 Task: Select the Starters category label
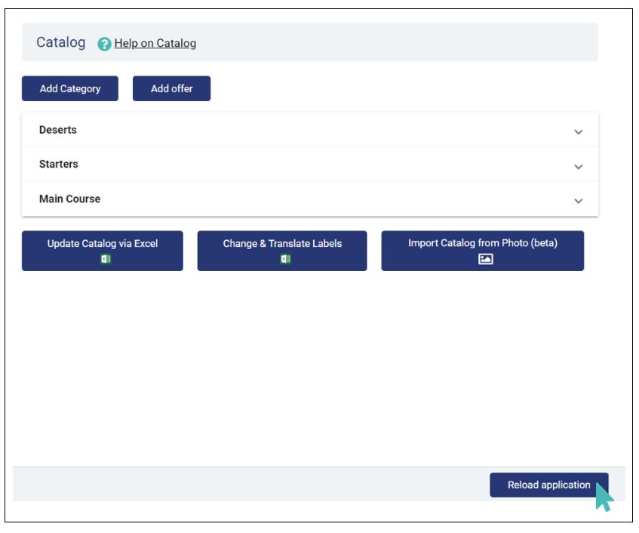tap(59, 164)
